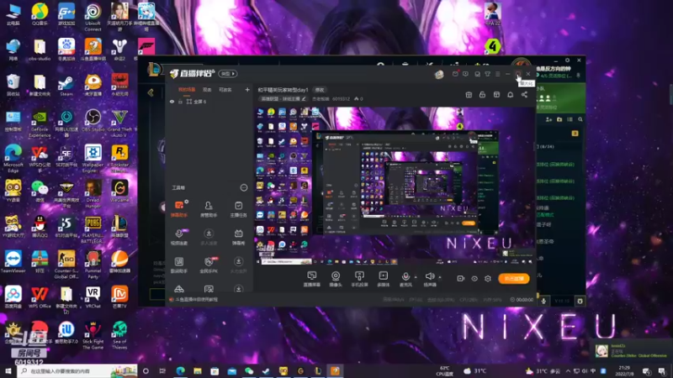Click add-friend icon in right chat window

point(549,119)
